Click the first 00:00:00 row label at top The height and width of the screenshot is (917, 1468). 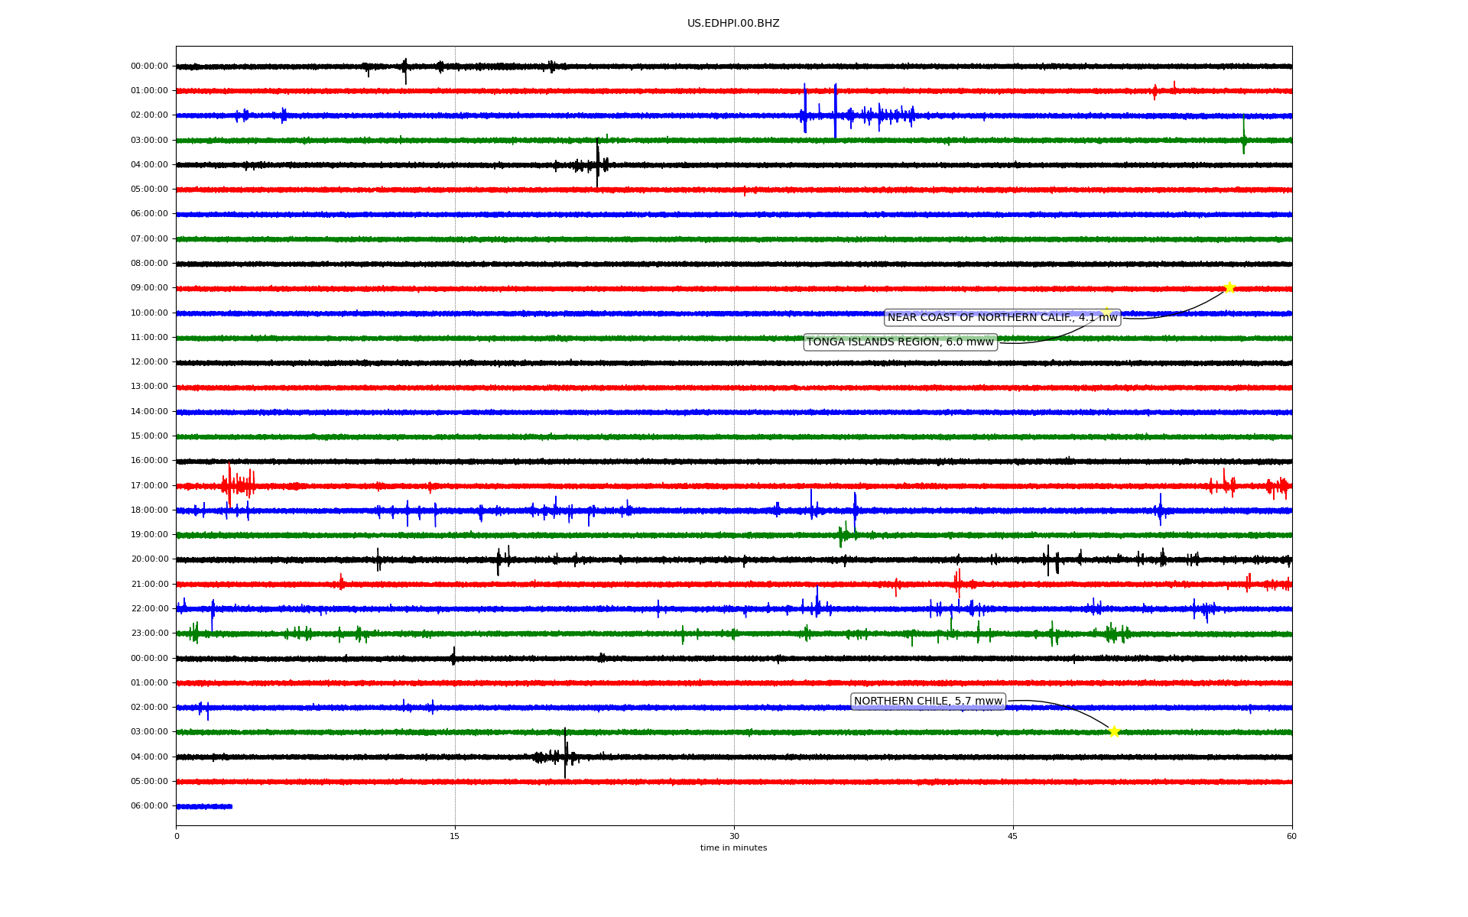pos(149,66)
